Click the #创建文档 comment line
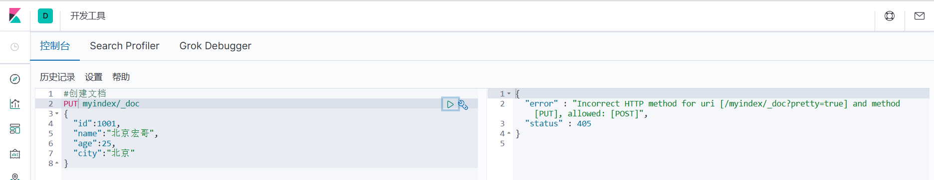934x180 pixels. click(85, 93)
